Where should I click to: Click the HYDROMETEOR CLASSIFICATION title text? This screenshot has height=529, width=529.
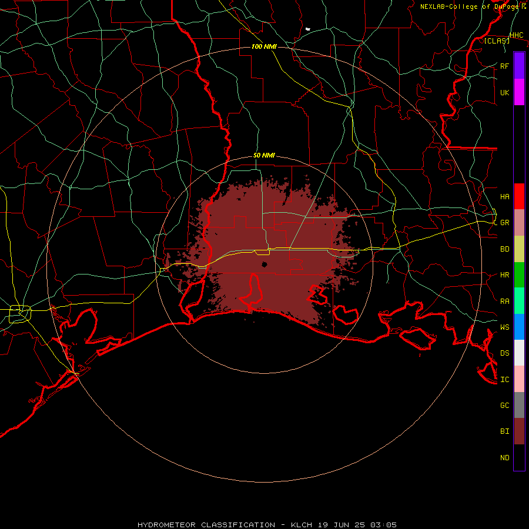point(206,525)
